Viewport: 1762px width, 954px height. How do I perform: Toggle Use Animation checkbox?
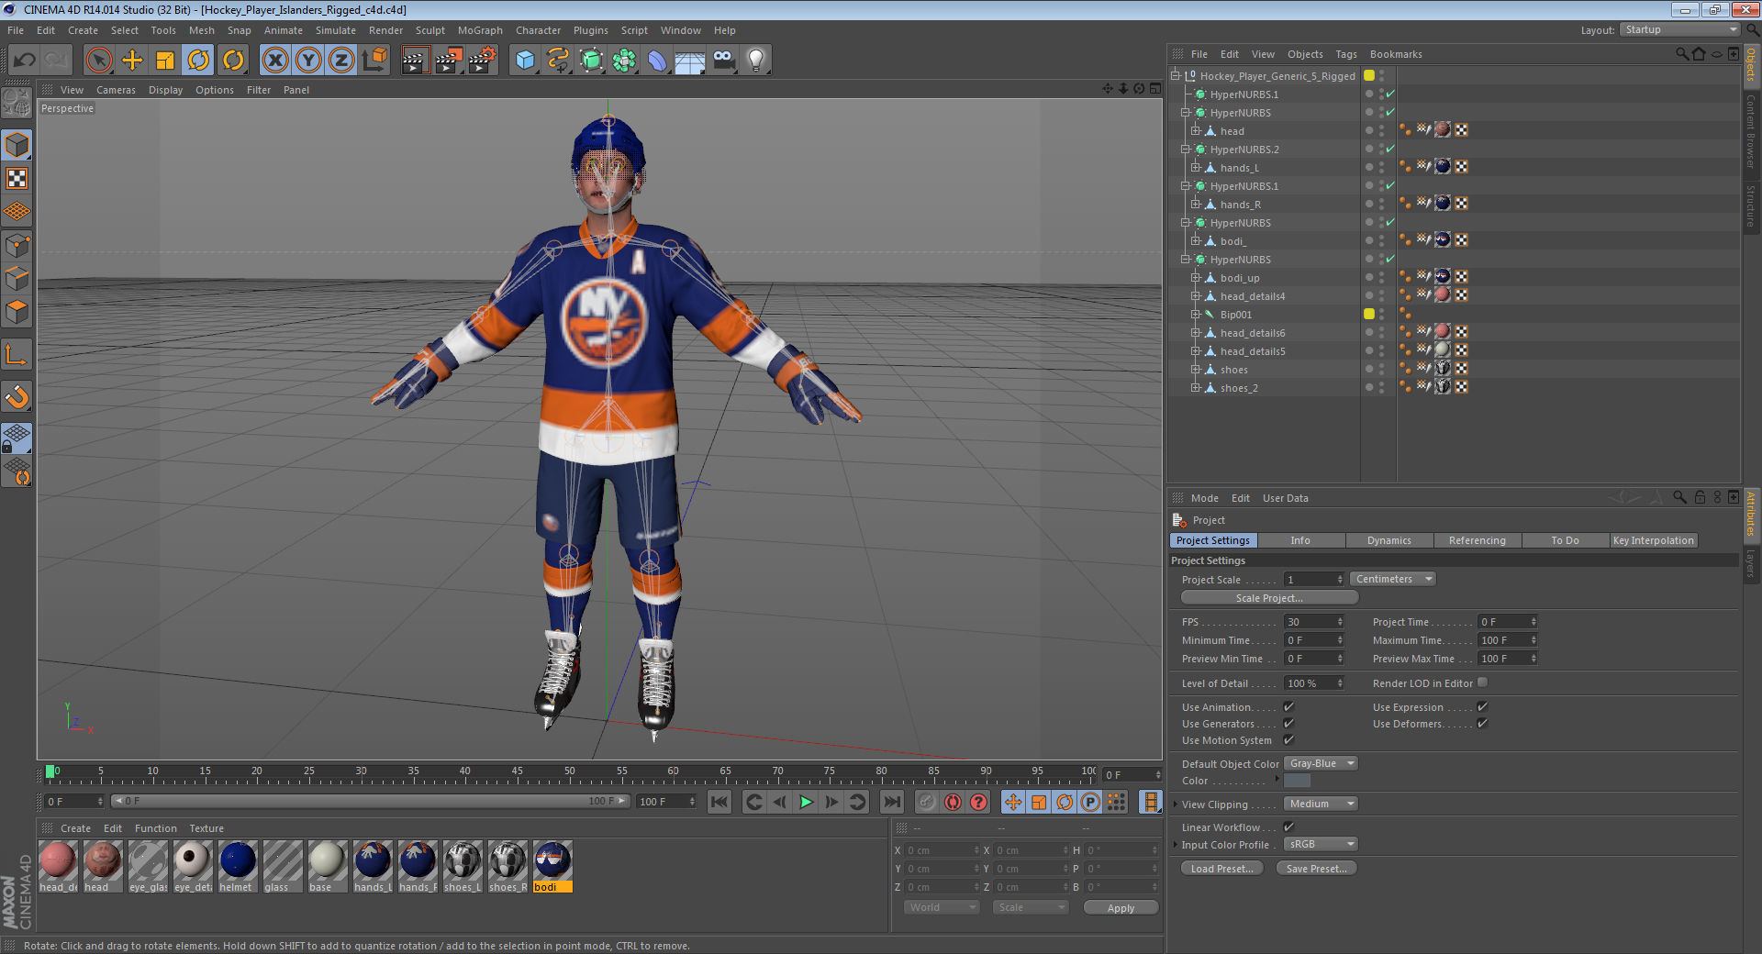point(1288,706)
